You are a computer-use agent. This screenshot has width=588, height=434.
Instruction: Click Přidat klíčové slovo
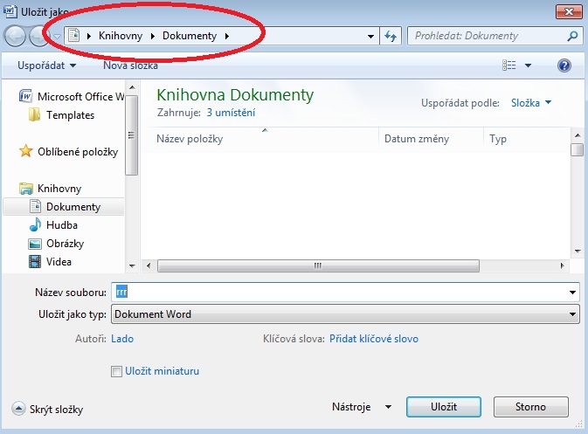(373, 339)
